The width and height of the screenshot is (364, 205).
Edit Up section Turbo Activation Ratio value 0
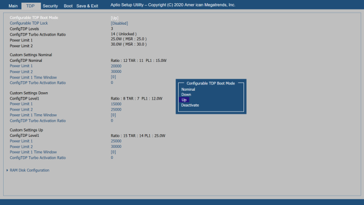coord(112,158)
